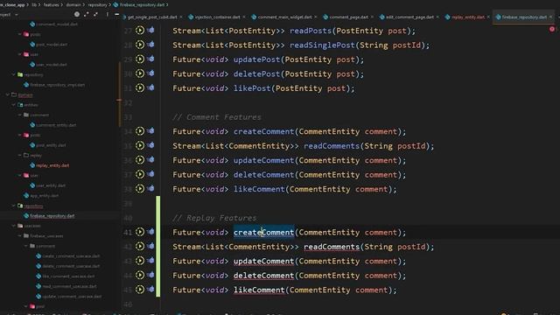Click the circular gutter icon on line 42
560x315 pixels.
point(140,246)
